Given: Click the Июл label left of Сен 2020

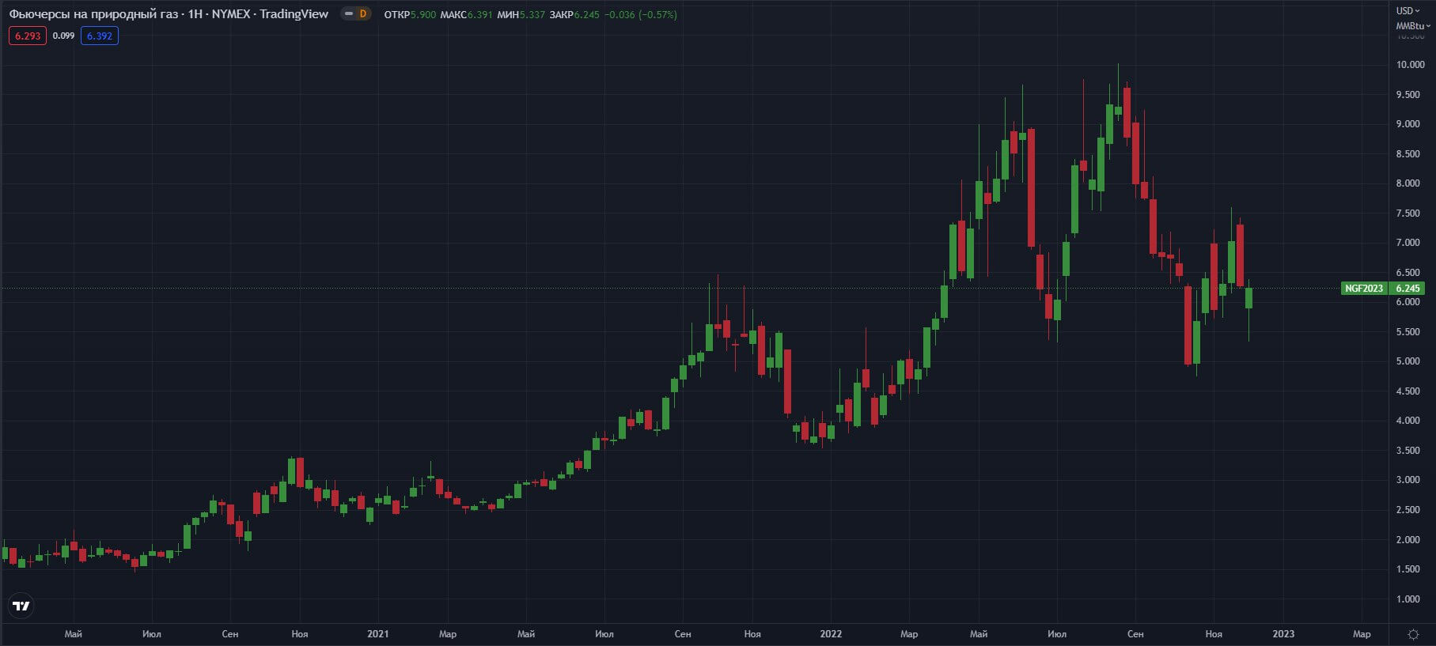Looking at the screenshot, I should (152, 634).
